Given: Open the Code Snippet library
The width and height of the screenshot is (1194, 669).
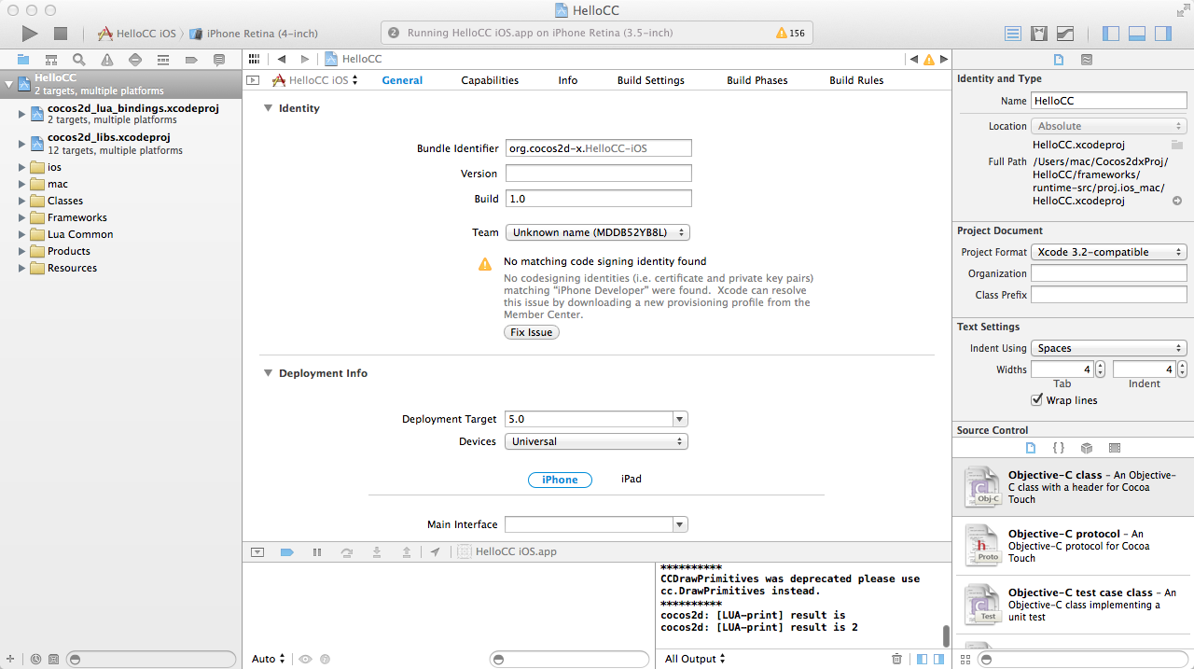Looking at the screenshot, I should [x=1059, y=449].
